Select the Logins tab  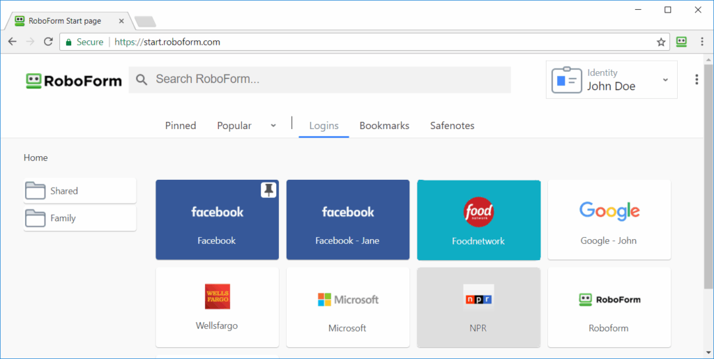(324, 125)
